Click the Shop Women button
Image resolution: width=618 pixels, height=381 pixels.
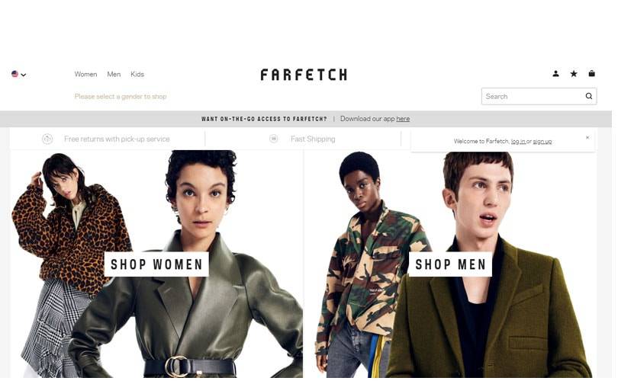(156, 264)
